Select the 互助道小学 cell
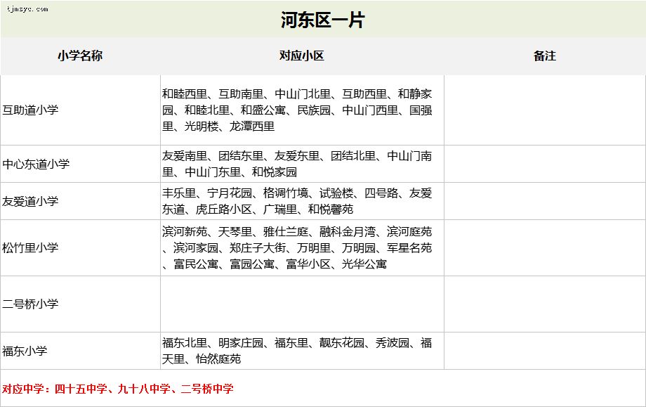This screenshot has height=407, width=646. coord(31,110)
